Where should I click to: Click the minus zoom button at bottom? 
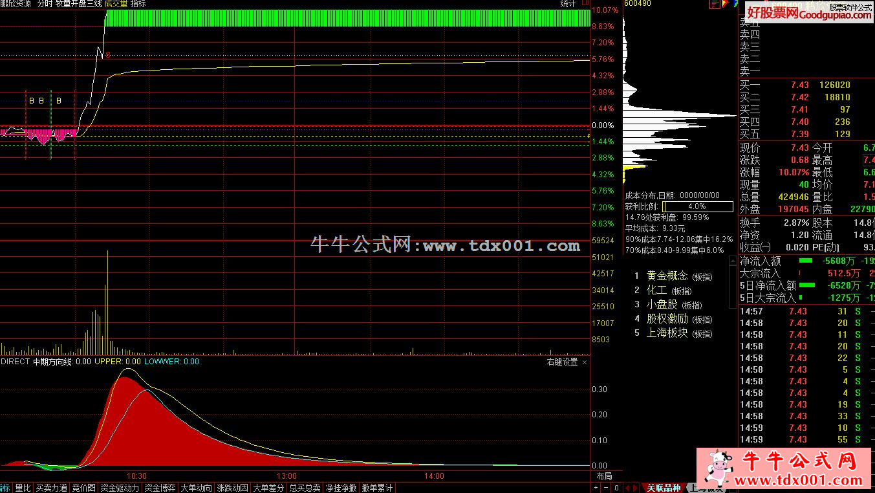606,488
